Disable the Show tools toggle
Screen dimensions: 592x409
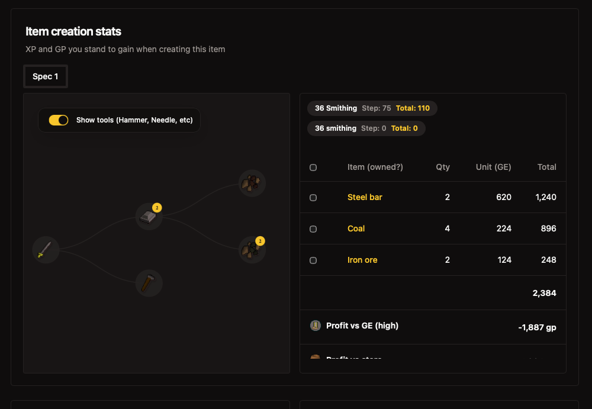pyautogui.click(x=59, y=120)
